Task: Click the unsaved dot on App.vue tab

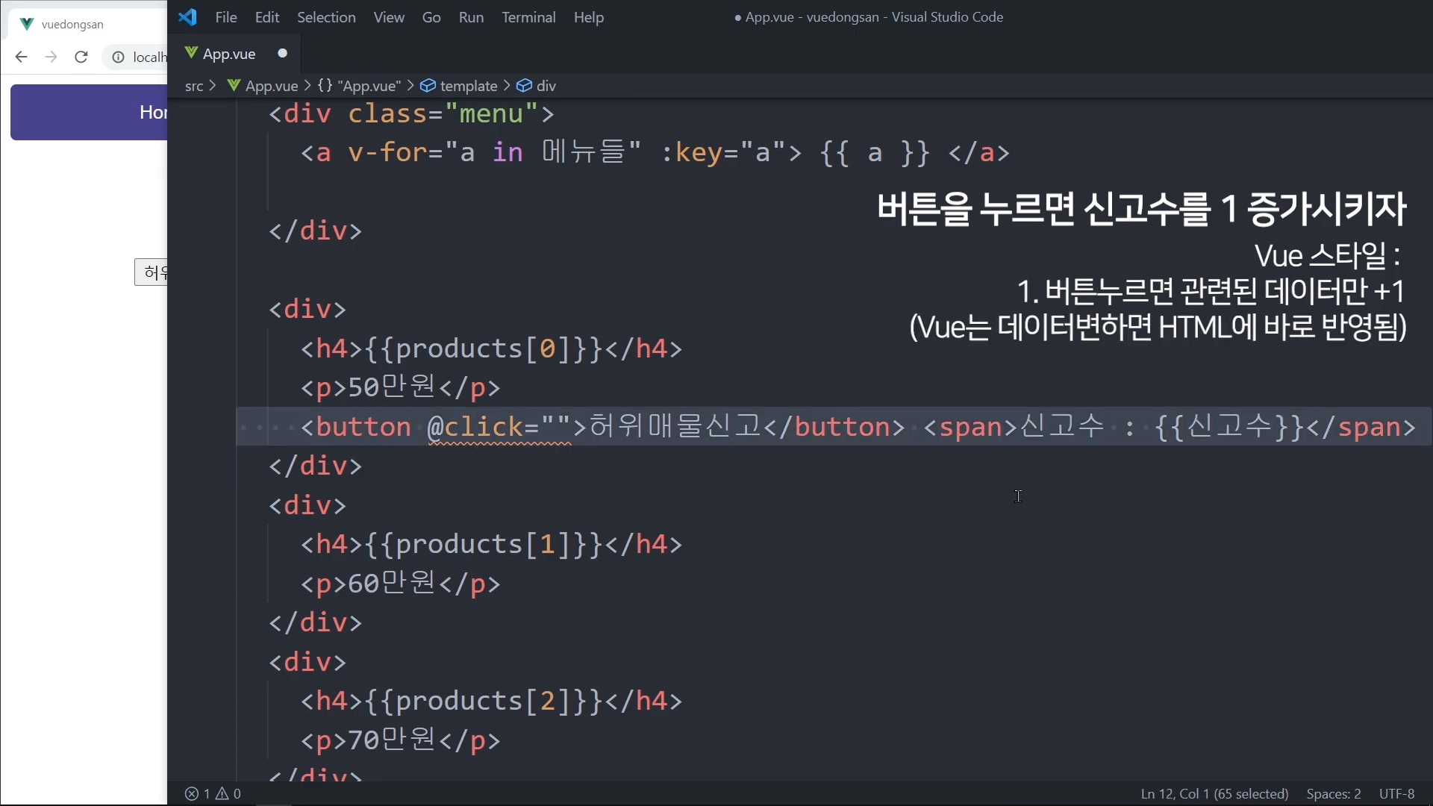Action: [282, 53]
